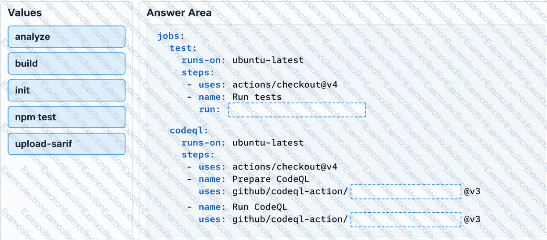Click the "jobs:" keyword line
Viewport: 547px width, 240px height.
(171, 36)
